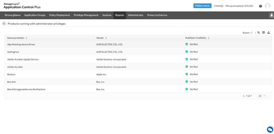Go to next page arrow in pagination
Viewport: 274px width, 134px height.
(268, 96)
